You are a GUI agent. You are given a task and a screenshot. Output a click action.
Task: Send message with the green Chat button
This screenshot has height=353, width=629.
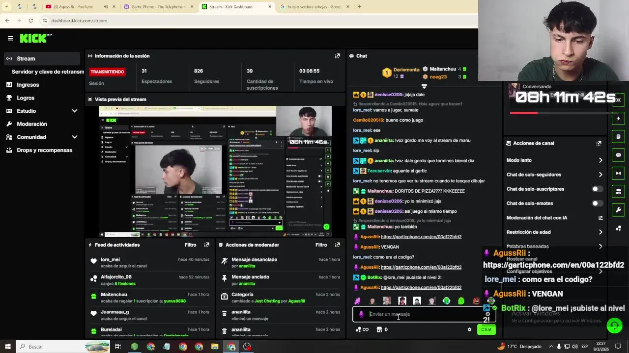coord(486,329)
